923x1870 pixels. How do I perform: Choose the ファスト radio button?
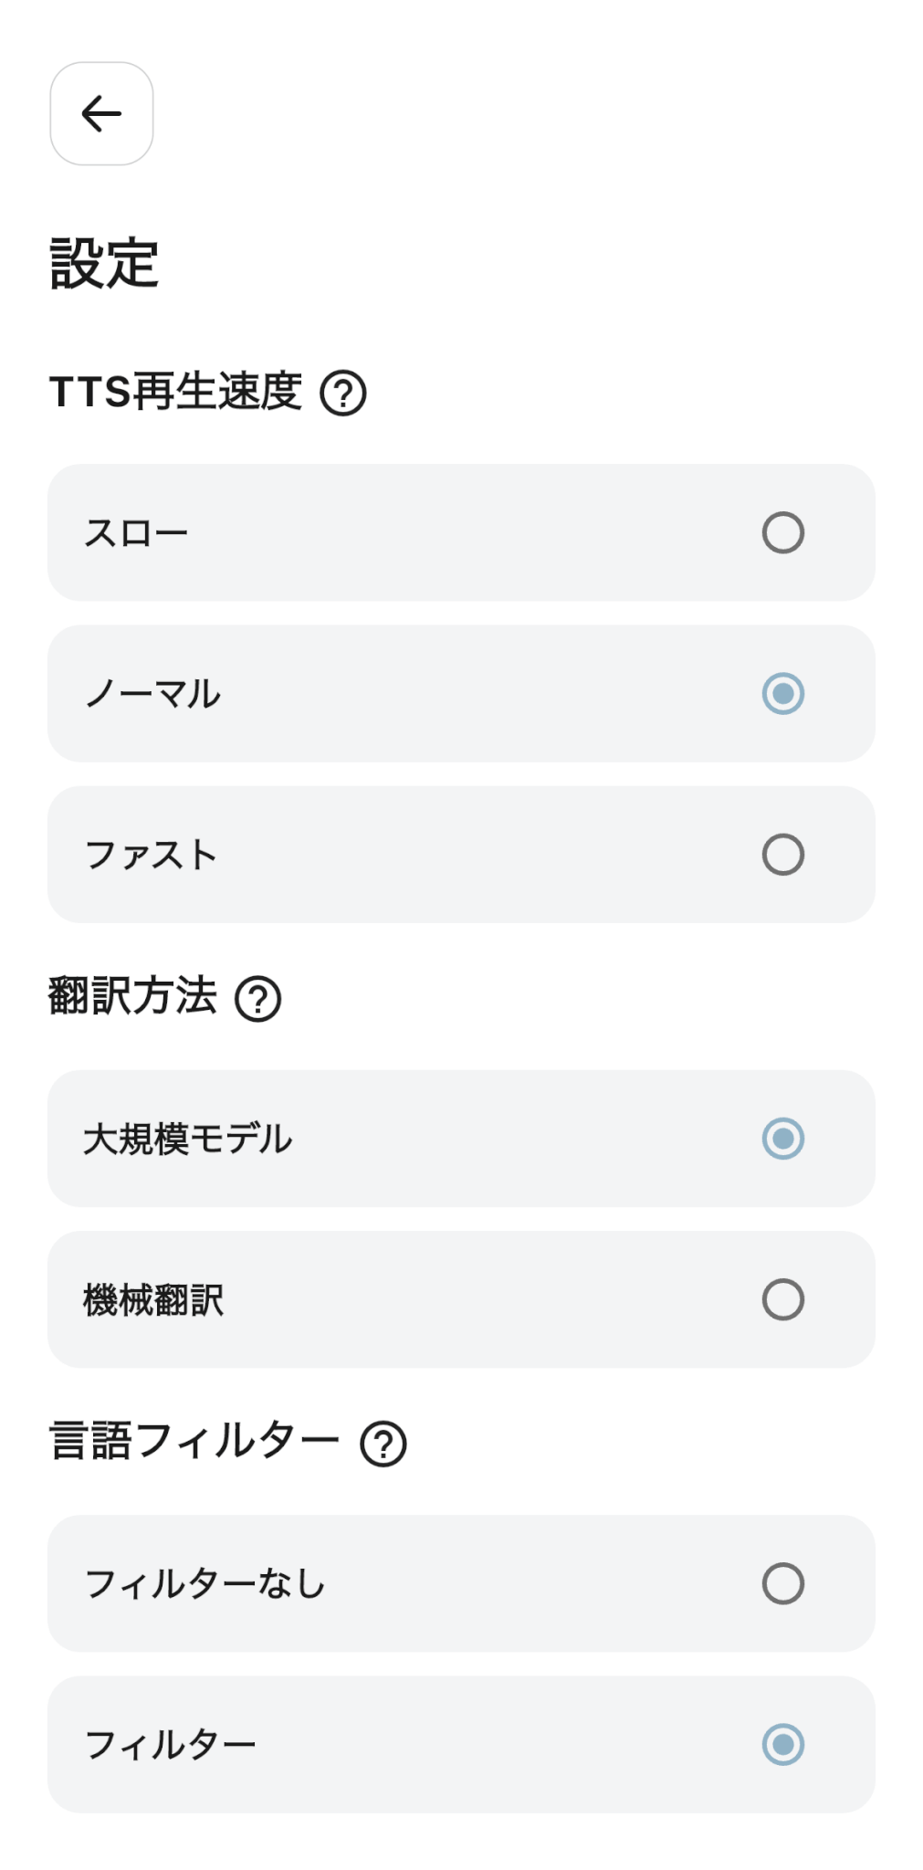[782, 855]
